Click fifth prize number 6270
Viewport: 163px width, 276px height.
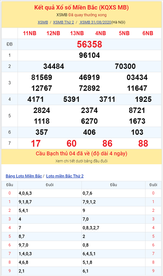(x=89, y=121)
